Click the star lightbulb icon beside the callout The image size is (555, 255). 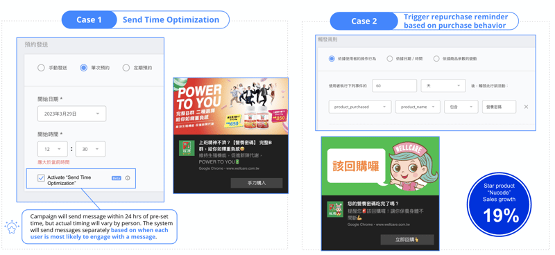point(12,227)
